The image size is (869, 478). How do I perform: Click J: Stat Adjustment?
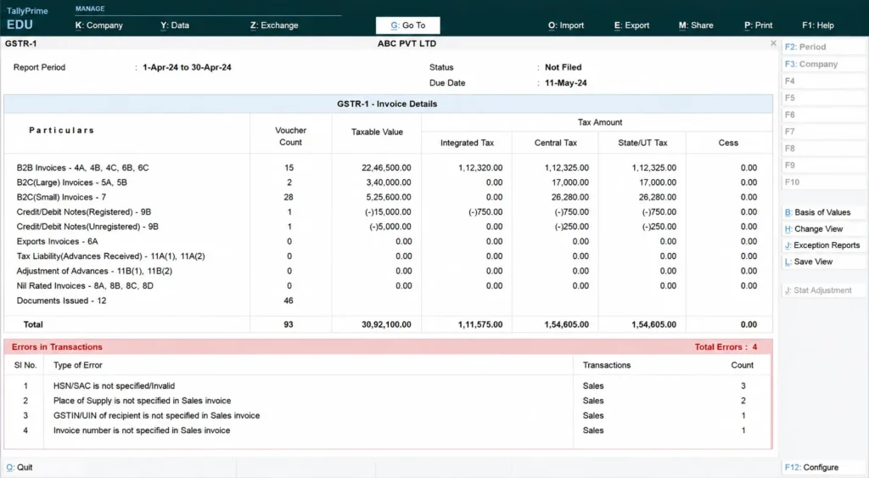823,290
